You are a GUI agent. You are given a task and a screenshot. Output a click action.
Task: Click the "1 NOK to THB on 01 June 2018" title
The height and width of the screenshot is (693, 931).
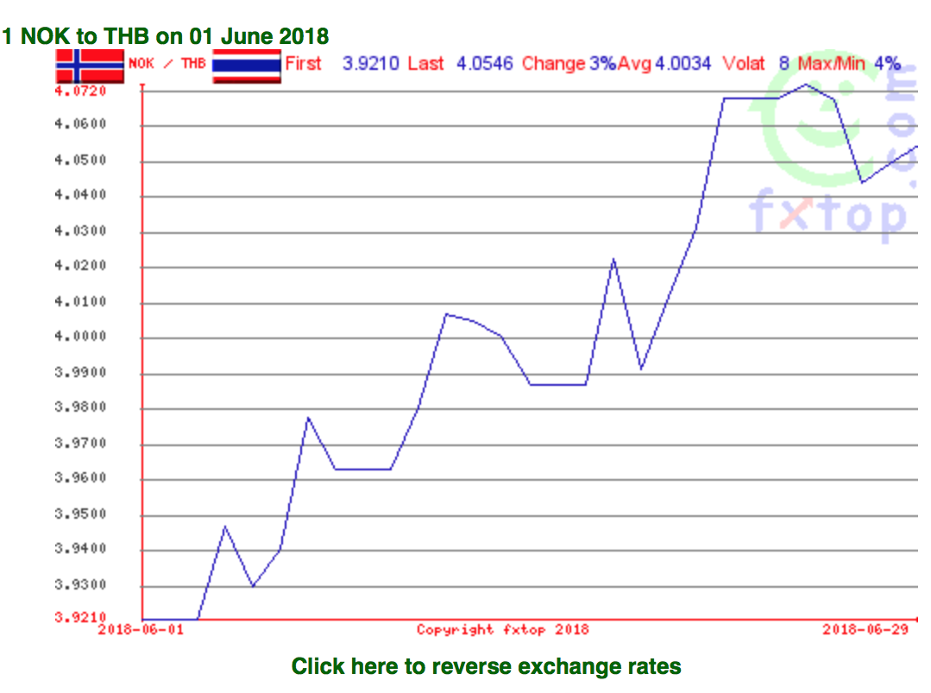(165, 36)
